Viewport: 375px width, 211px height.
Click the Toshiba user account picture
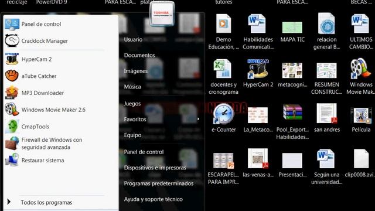tap(162, 13)
